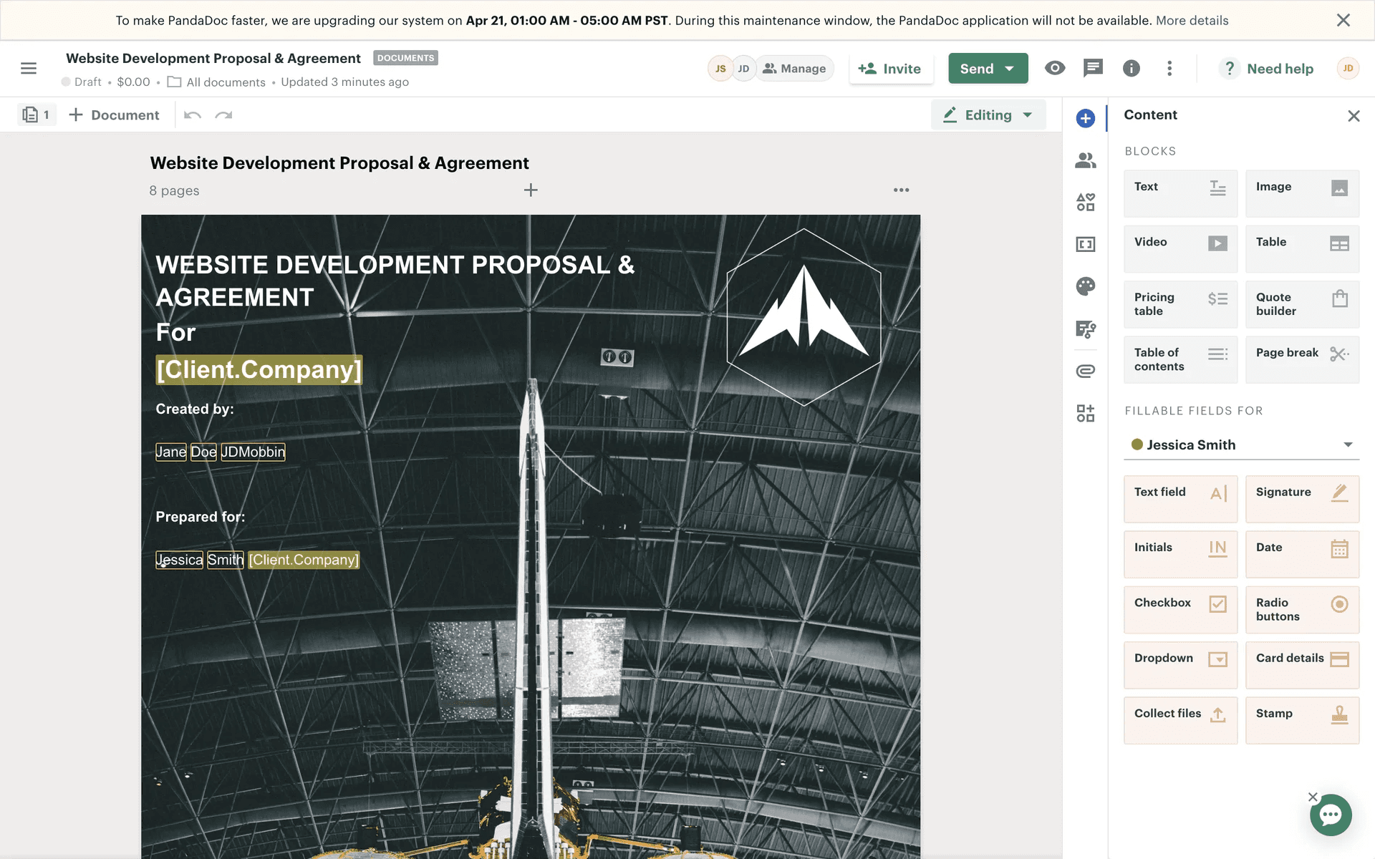Open the Send button dropdown arrow

click(1010, 69)
